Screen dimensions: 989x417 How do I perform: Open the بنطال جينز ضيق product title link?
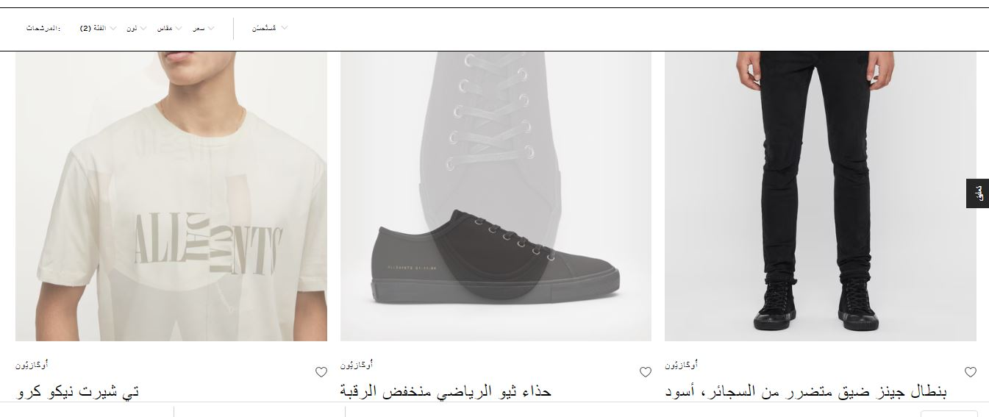click(806, 391)
